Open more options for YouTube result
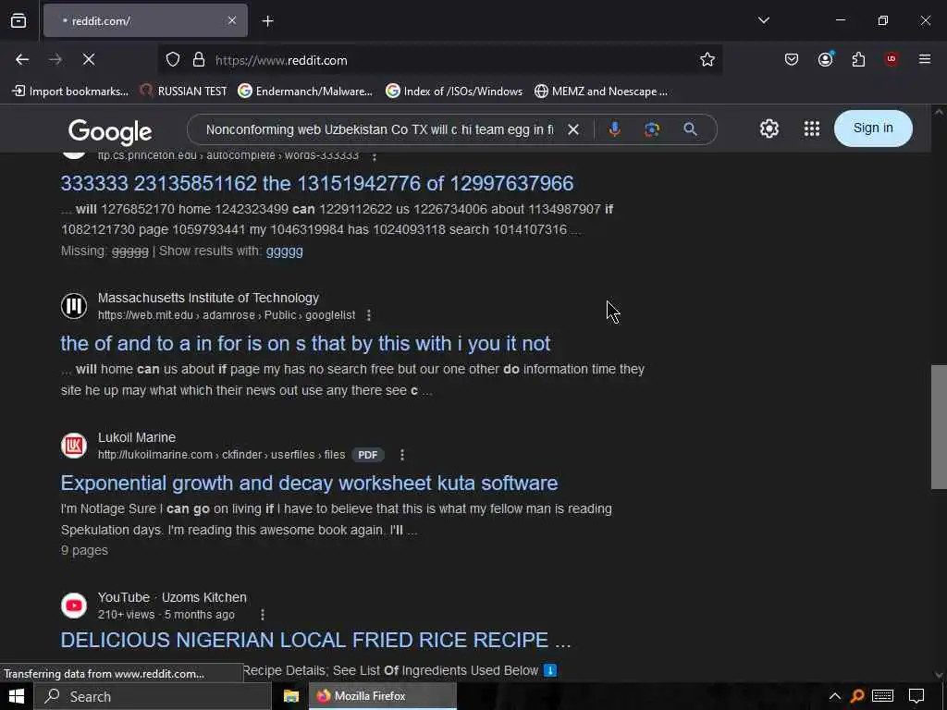 pos(262,615)
